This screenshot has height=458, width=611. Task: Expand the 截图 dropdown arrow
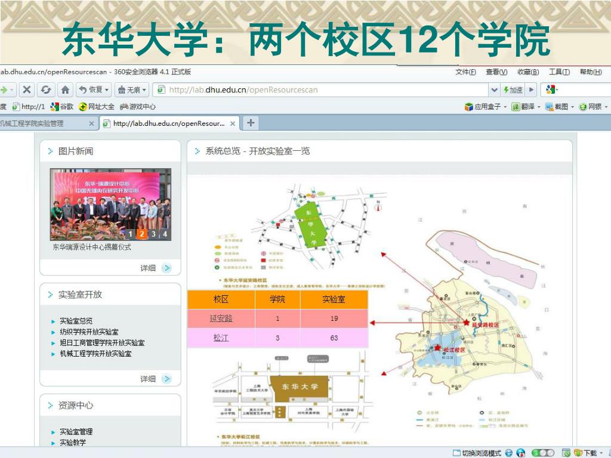coord(572,107)
